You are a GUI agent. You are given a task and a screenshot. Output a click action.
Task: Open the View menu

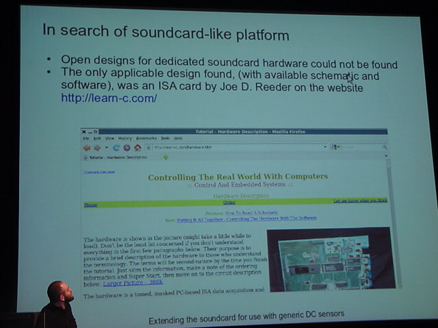click(x=109, y=138)
